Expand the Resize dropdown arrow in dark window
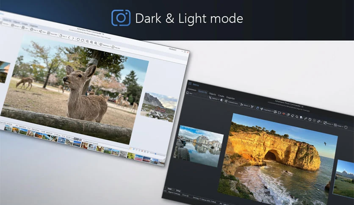 pyautogui.click(x=332, y=125)
